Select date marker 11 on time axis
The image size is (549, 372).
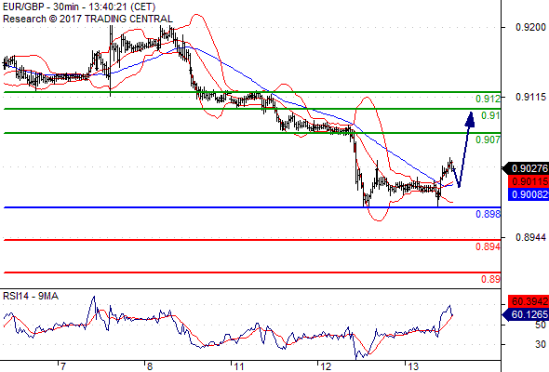[239, 366]
